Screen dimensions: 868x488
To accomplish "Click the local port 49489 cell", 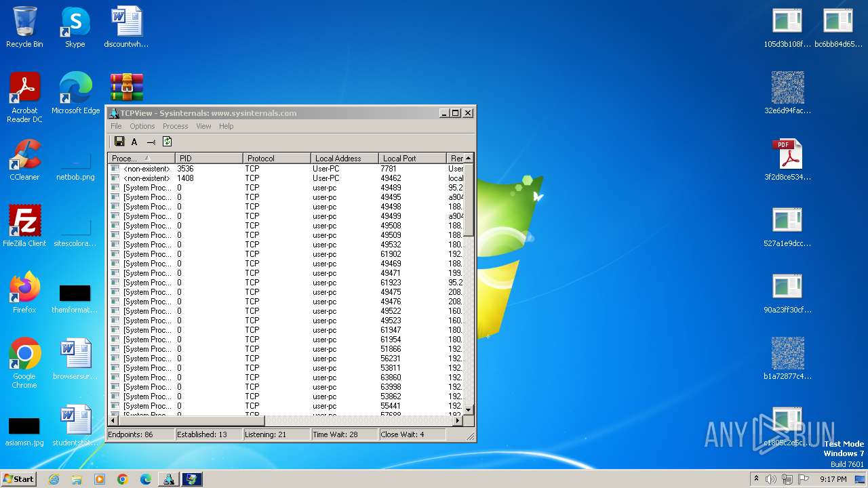I will [391, 188].
